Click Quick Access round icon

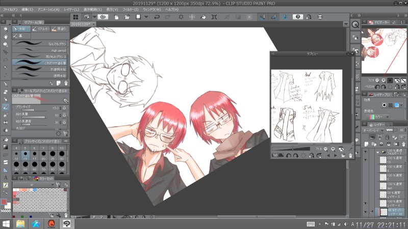pos(355,24)
